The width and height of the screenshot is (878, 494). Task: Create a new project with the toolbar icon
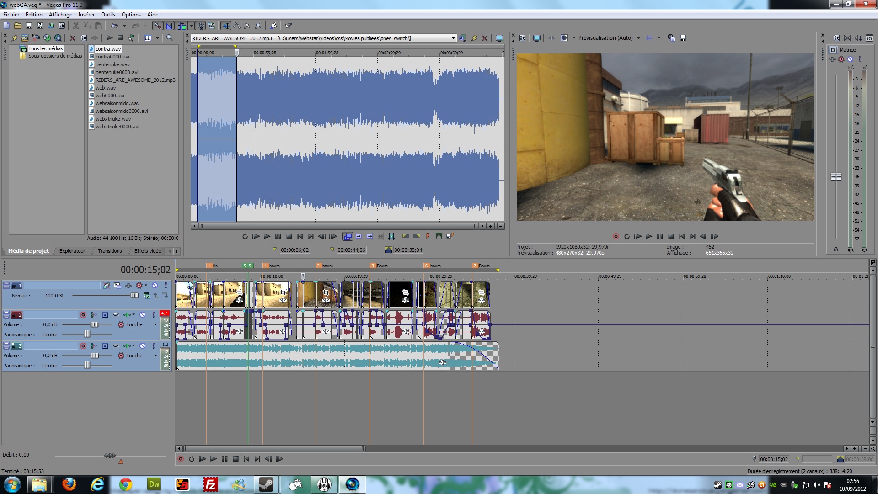point(6,26)
